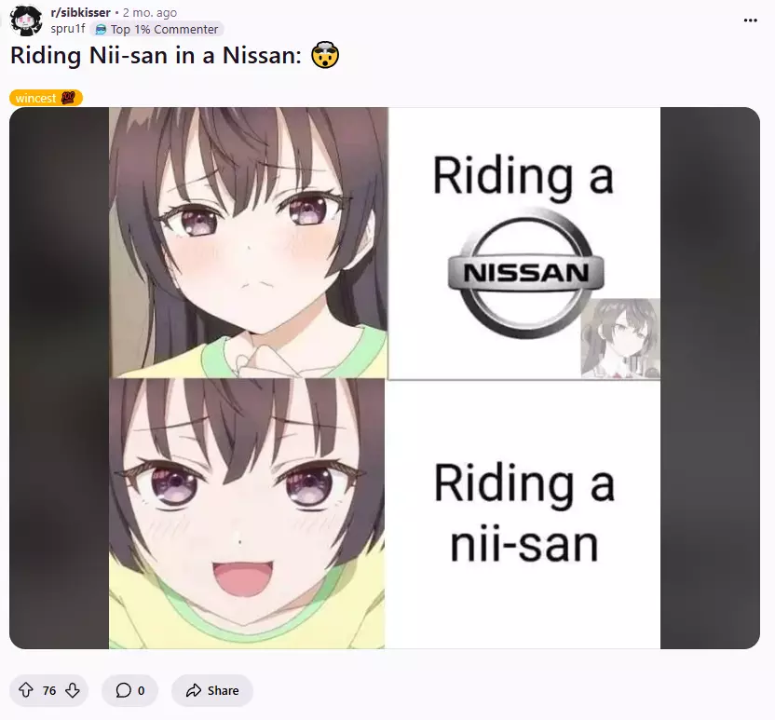
Task: Open the r/sibkisser subreddit link
Action: coord(80,12)
